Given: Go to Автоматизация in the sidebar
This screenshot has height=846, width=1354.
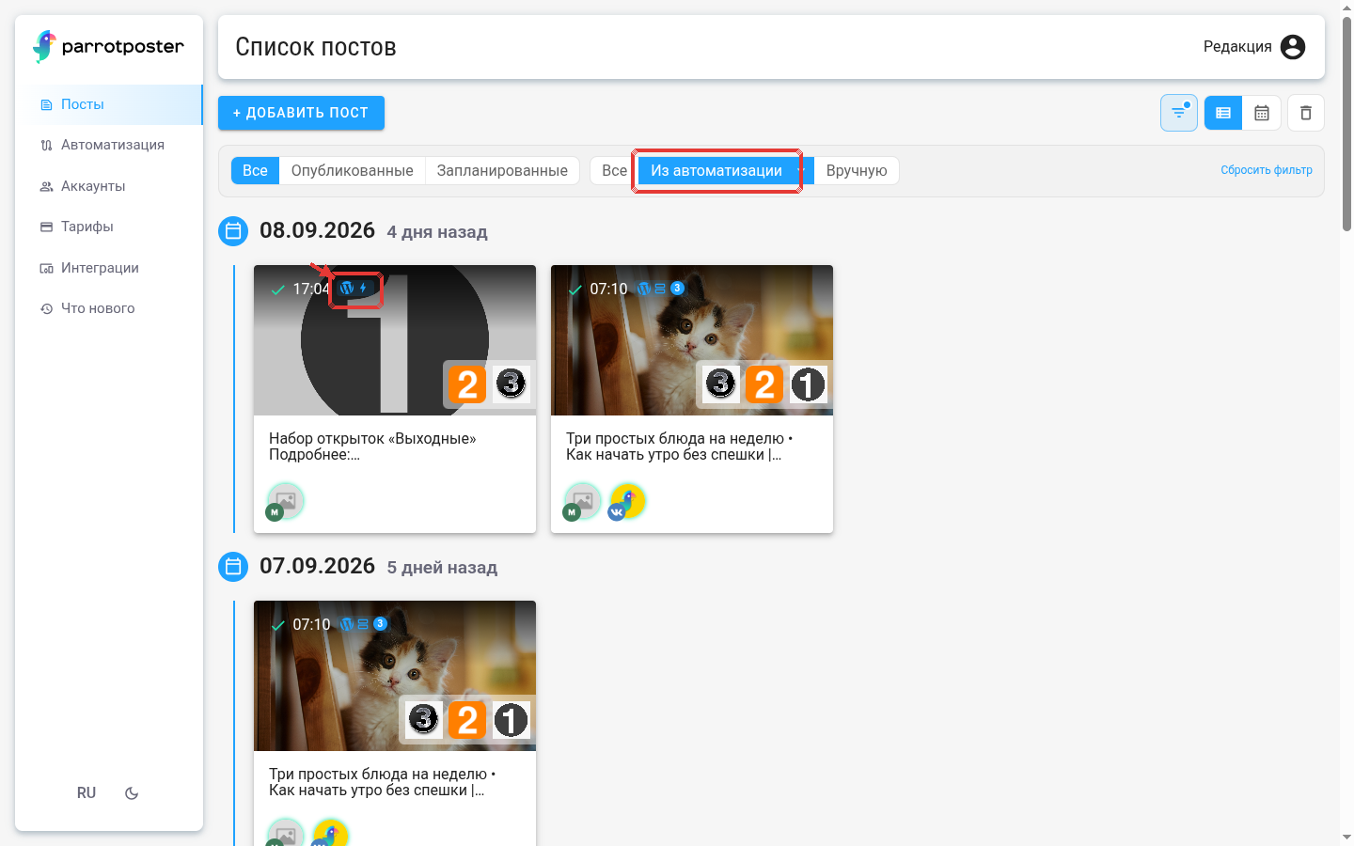Looking at the screenshot, I should click(109, 145).
